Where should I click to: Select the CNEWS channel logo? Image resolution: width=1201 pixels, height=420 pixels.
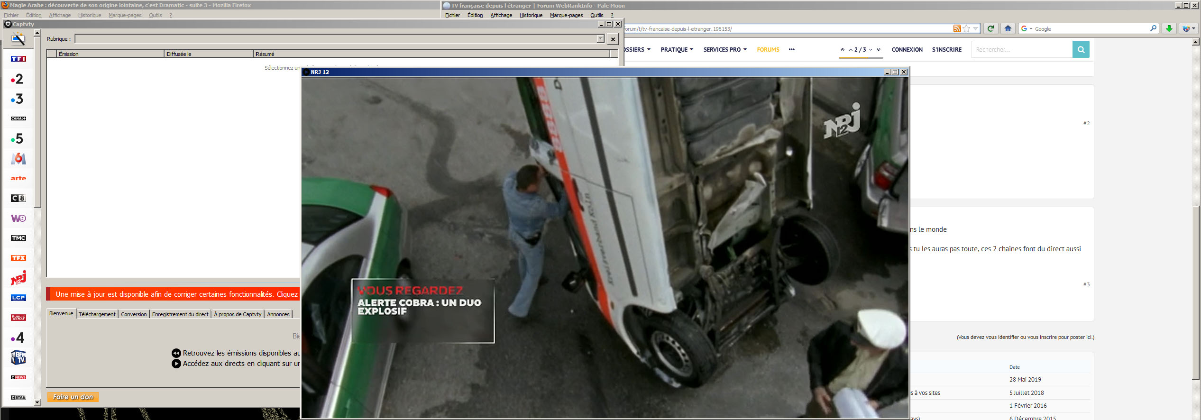point(18,377)
